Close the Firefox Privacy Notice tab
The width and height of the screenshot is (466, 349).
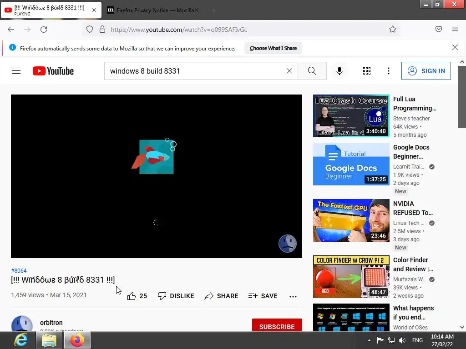[x=197, y=10]
